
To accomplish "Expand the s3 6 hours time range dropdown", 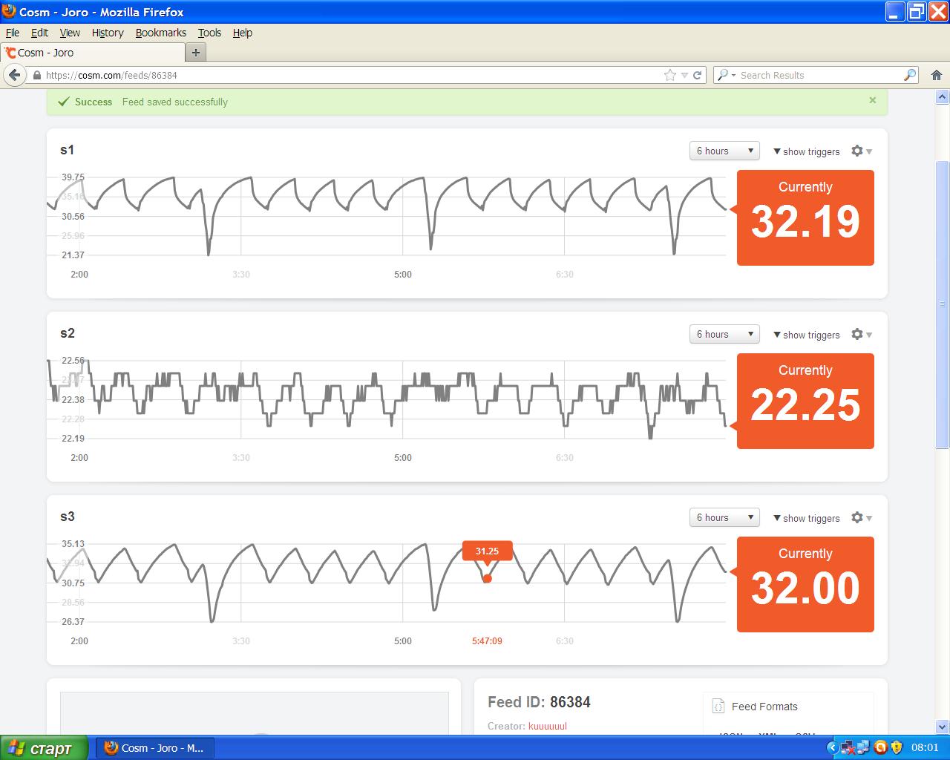I will coord(724,517).
